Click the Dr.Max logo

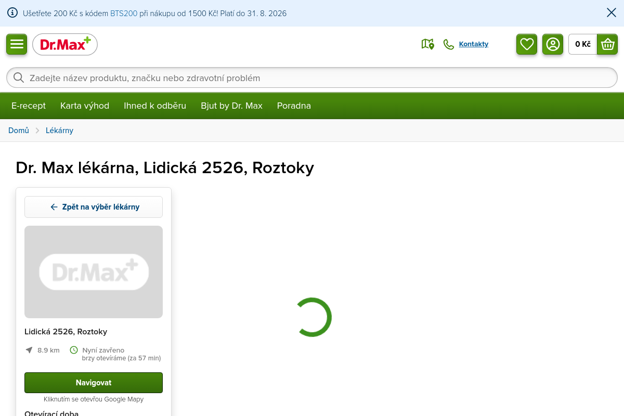pyautogui.click(x=65, y=45)
